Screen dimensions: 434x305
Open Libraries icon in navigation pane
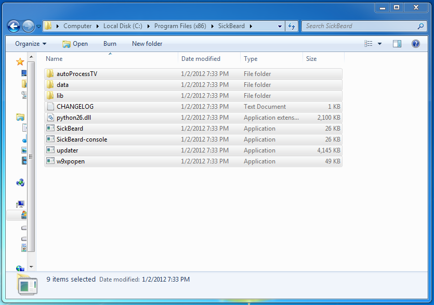pos(20,117)
